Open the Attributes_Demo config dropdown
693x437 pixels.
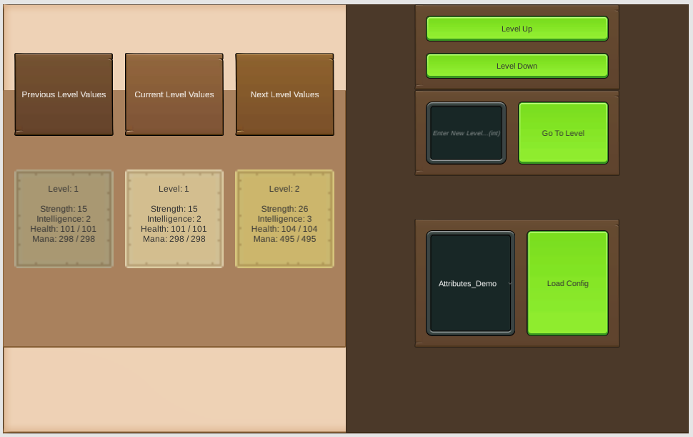(x=469, y=283)
